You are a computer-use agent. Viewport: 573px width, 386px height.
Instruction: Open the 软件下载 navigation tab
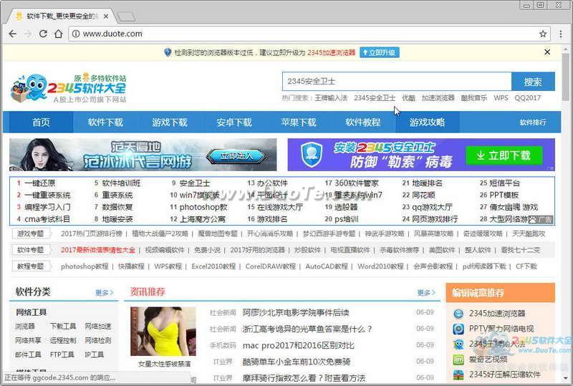[x=105, y=122]
